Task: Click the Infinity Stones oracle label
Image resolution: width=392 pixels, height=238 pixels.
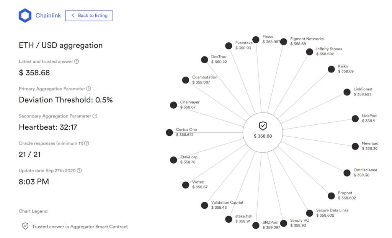Action: pos(329,49)
